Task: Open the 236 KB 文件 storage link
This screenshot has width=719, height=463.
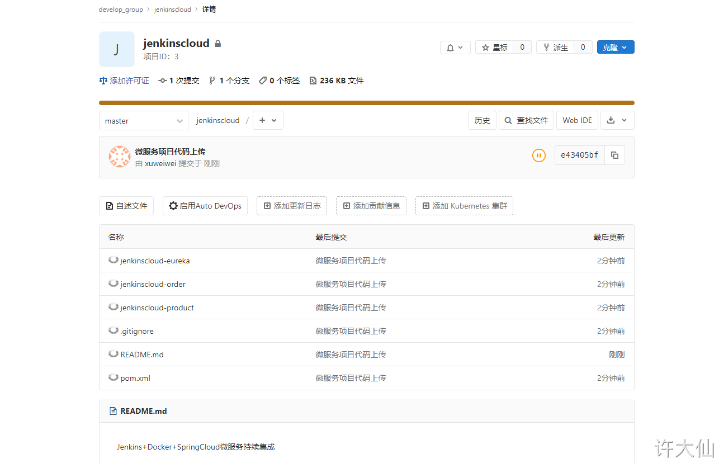Action: pos(337,81)
